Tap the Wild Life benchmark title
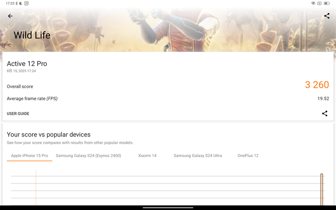Screen dimensions: 336x210 coord(32,35)
